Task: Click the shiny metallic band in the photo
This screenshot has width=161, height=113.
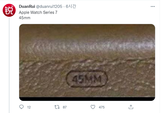Action: [87, 46]
